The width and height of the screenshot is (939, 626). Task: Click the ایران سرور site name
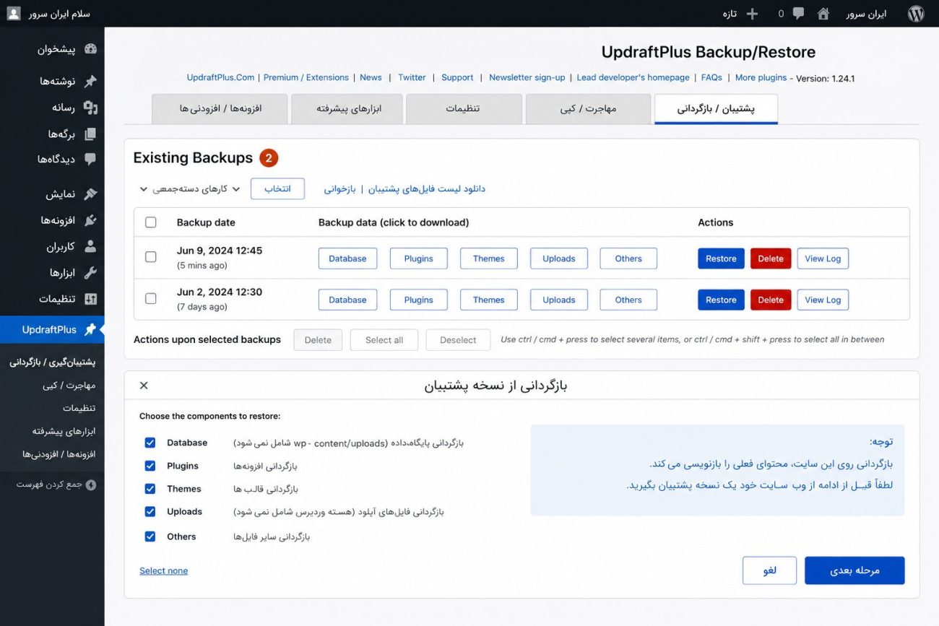pyautogui.click(x=866, y=14)
